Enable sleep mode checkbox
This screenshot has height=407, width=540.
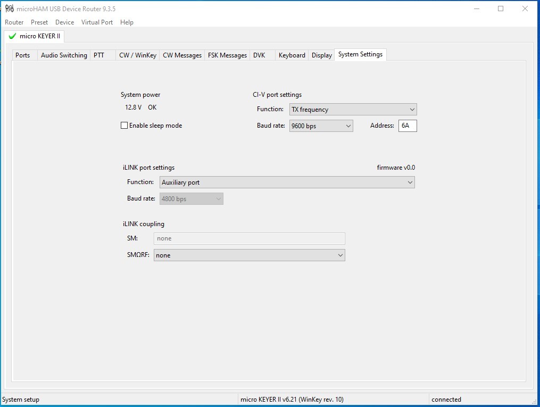124,126
